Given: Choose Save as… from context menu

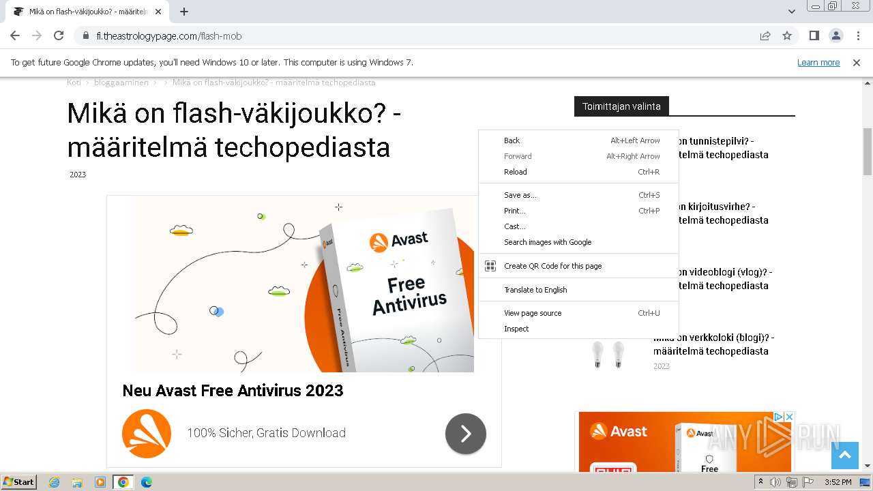Looking at the screenshot, I should [578, 195].
